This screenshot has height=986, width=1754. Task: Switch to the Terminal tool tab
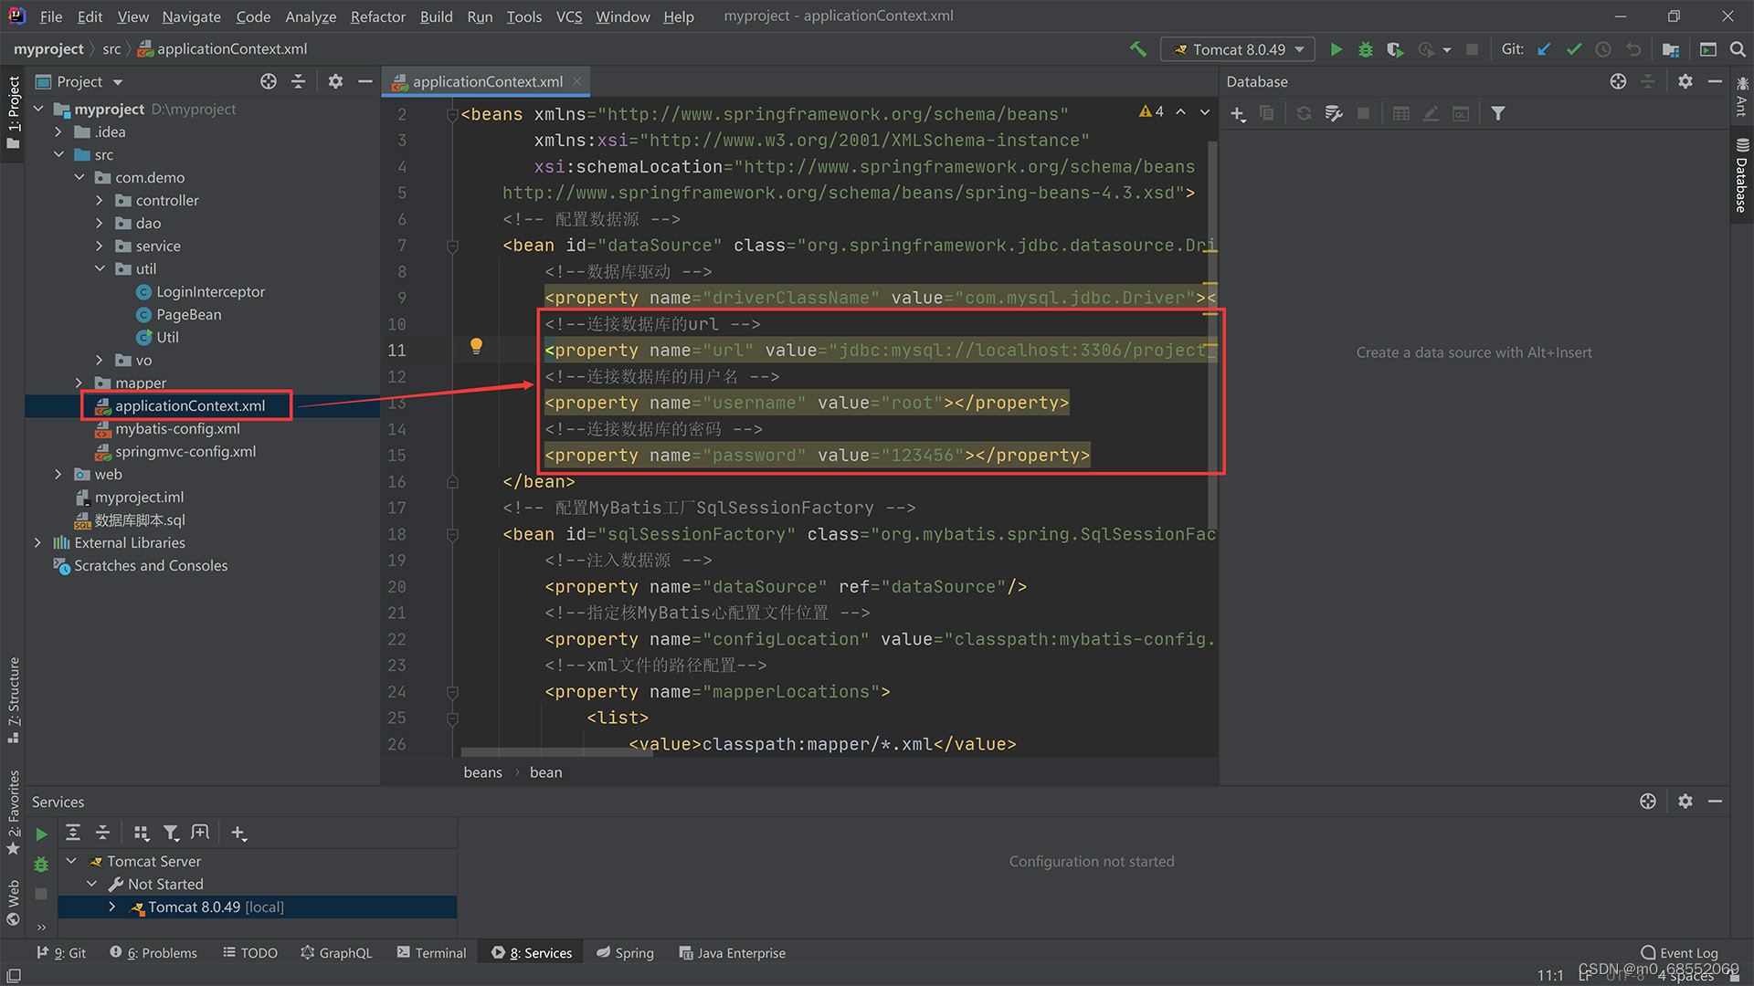431,952
